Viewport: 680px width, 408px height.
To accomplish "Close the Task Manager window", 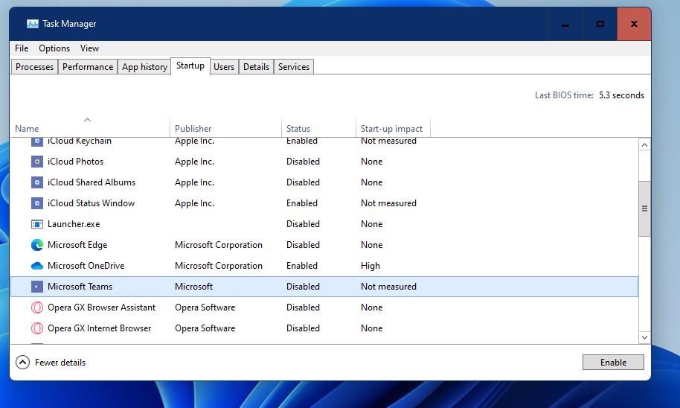I will [634, 24].
